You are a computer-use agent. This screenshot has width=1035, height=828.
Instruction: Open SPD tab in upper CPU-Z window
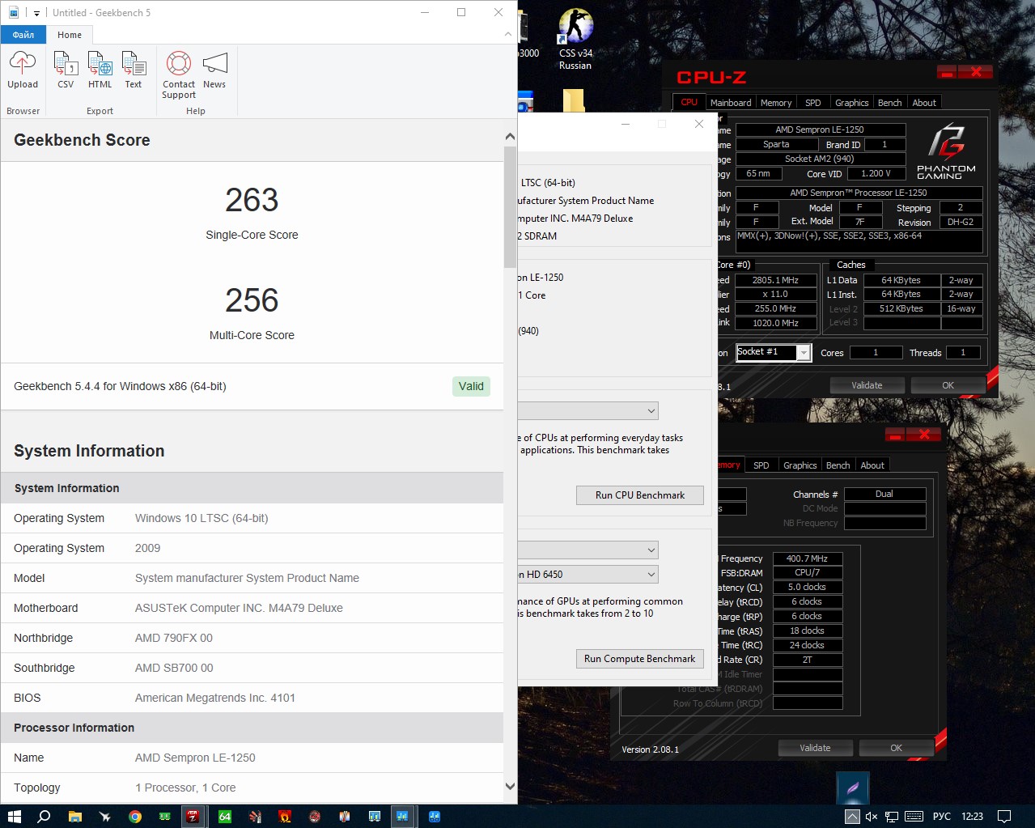tap(813, 103)
